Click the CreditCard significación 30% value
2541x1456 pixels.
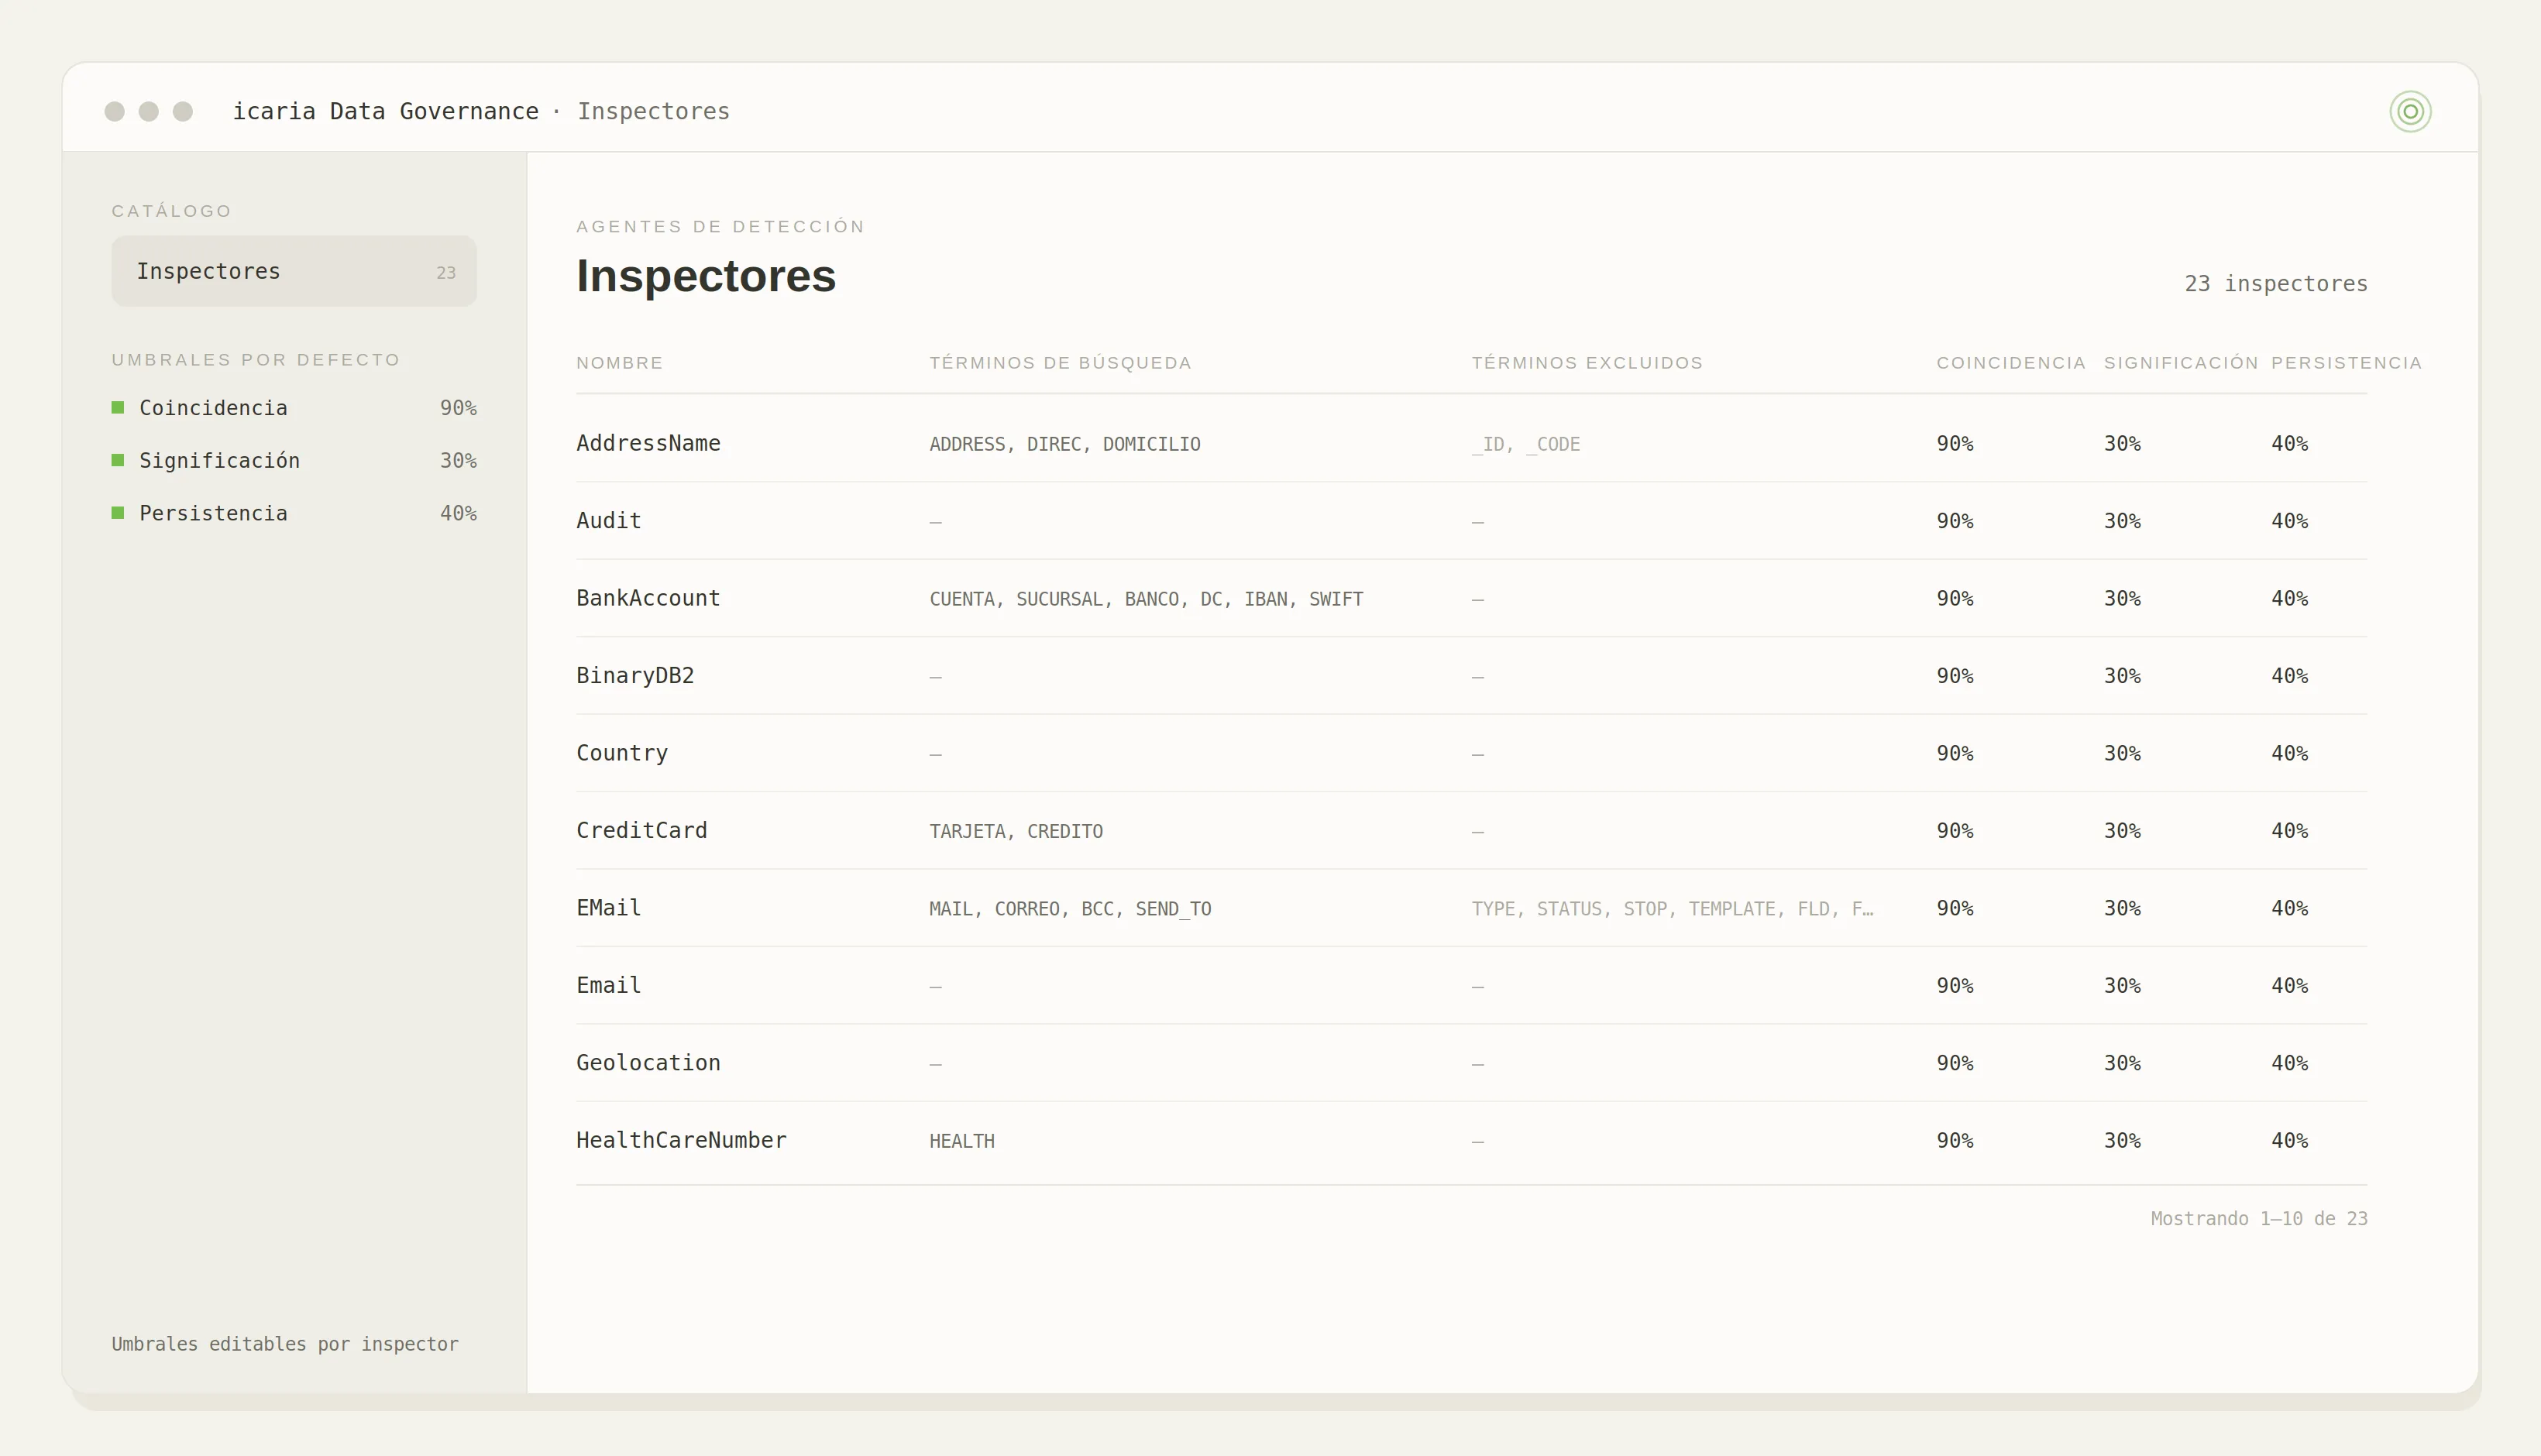[x=2122, y=831]
